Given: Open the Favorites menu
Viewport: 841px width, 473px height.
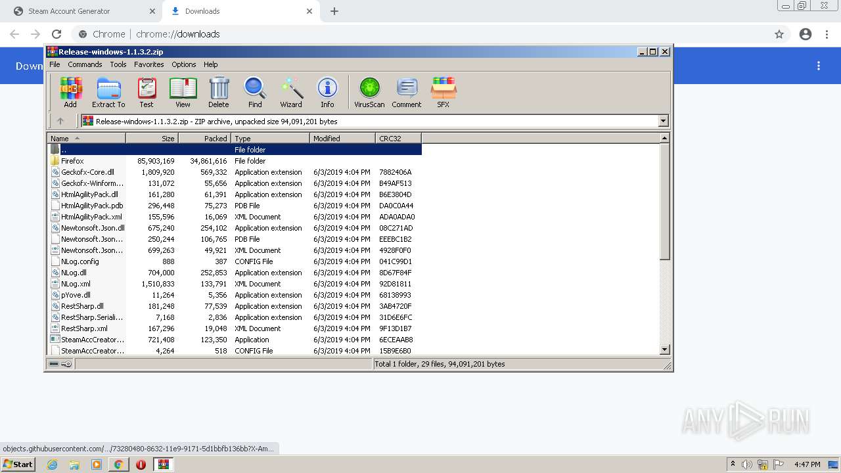Looking at the screenshot, I should [149, 64].
